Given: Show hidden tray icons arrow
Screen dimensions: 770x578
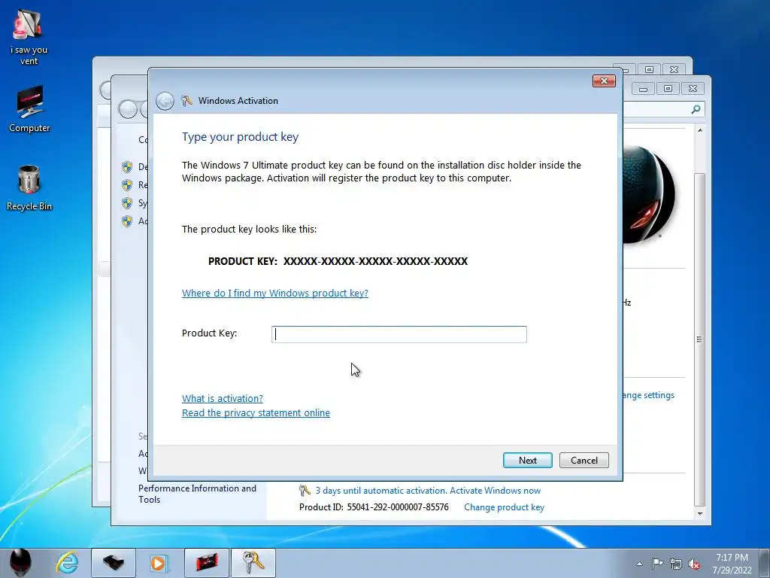Looking at the screenshot, I should coord(639,564).
